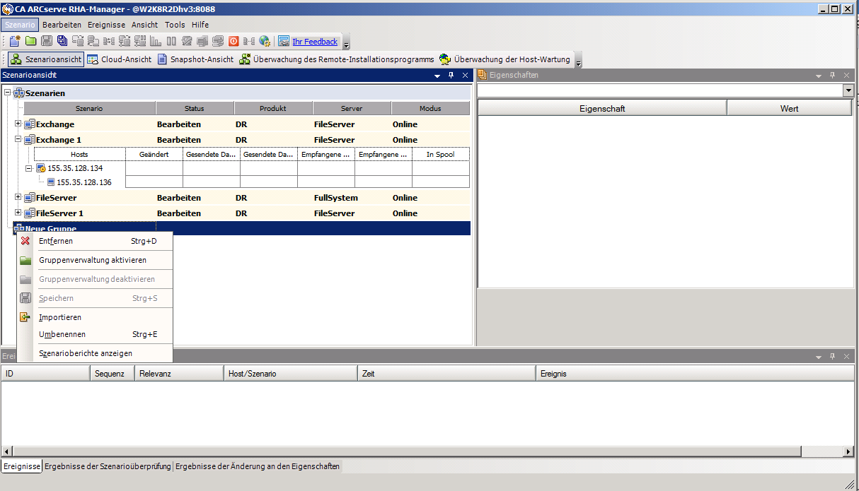Image resolution: width=859 pixels, height=491 pixels.
Task: Open the Cloud-Ansicht view
Action: click(119, 59)
